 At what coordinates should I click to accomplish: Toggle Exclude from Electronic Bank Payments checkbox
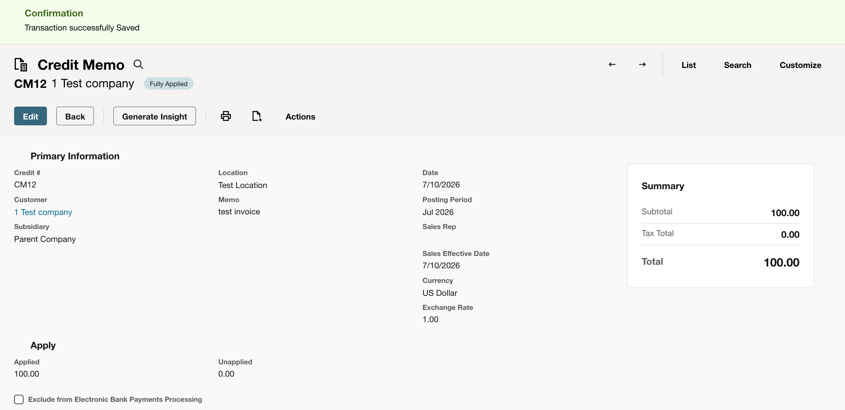tap(19, 399)
